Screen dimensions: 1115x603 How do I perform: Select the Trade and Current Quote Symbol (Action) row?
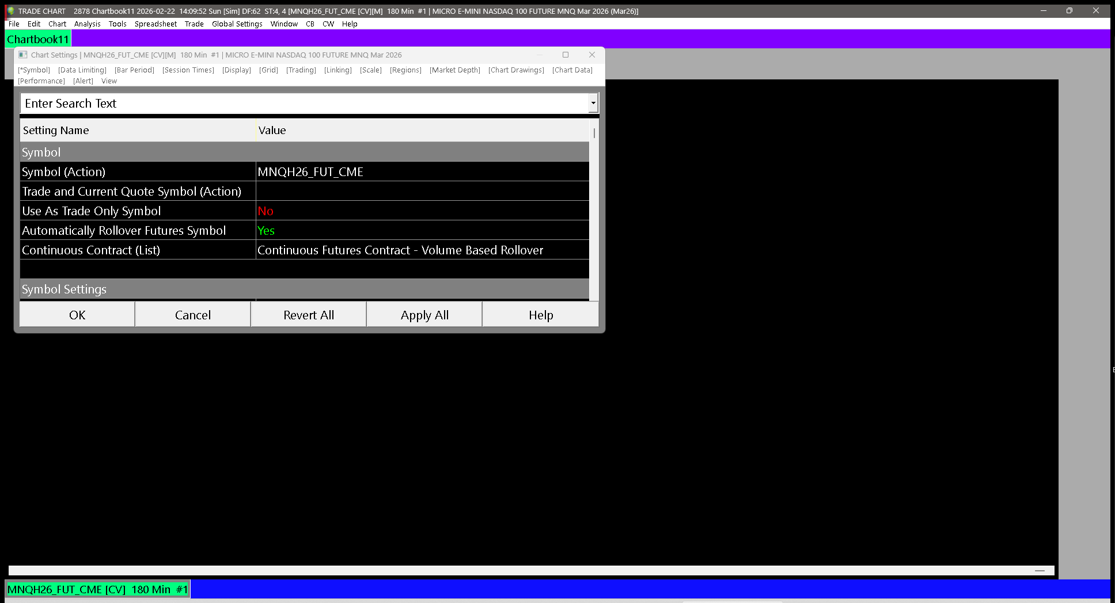point(138,191)
